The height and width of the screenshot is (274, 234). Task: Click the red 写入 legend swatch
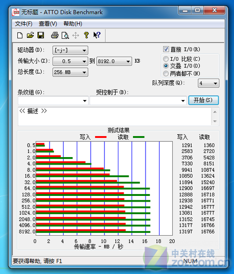(x=101, y=137)
